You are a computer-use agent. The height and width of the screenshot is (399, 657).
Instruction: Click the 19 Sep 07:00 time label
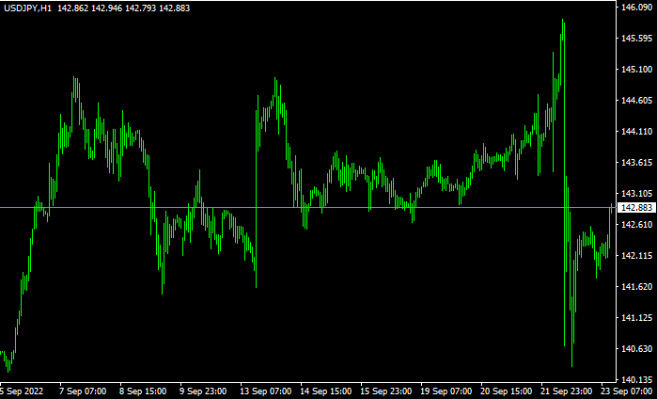[x=446, y=391]
